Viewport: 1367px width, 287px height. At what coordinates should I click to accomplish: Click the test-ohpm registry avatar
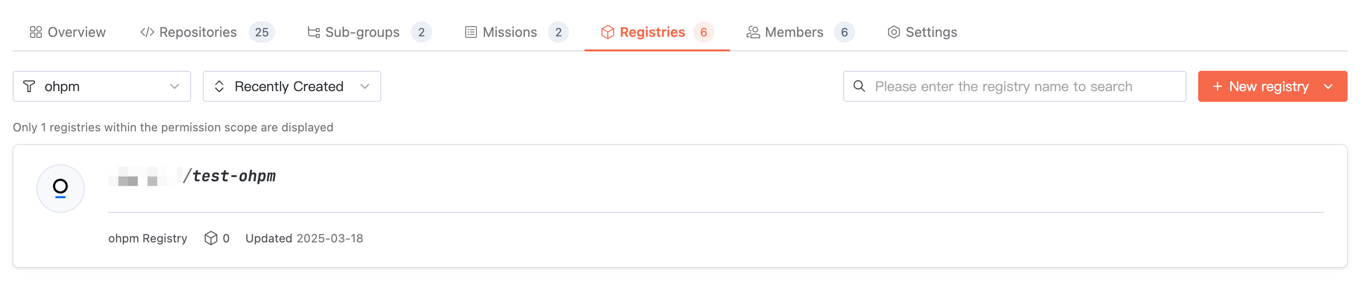61,188
